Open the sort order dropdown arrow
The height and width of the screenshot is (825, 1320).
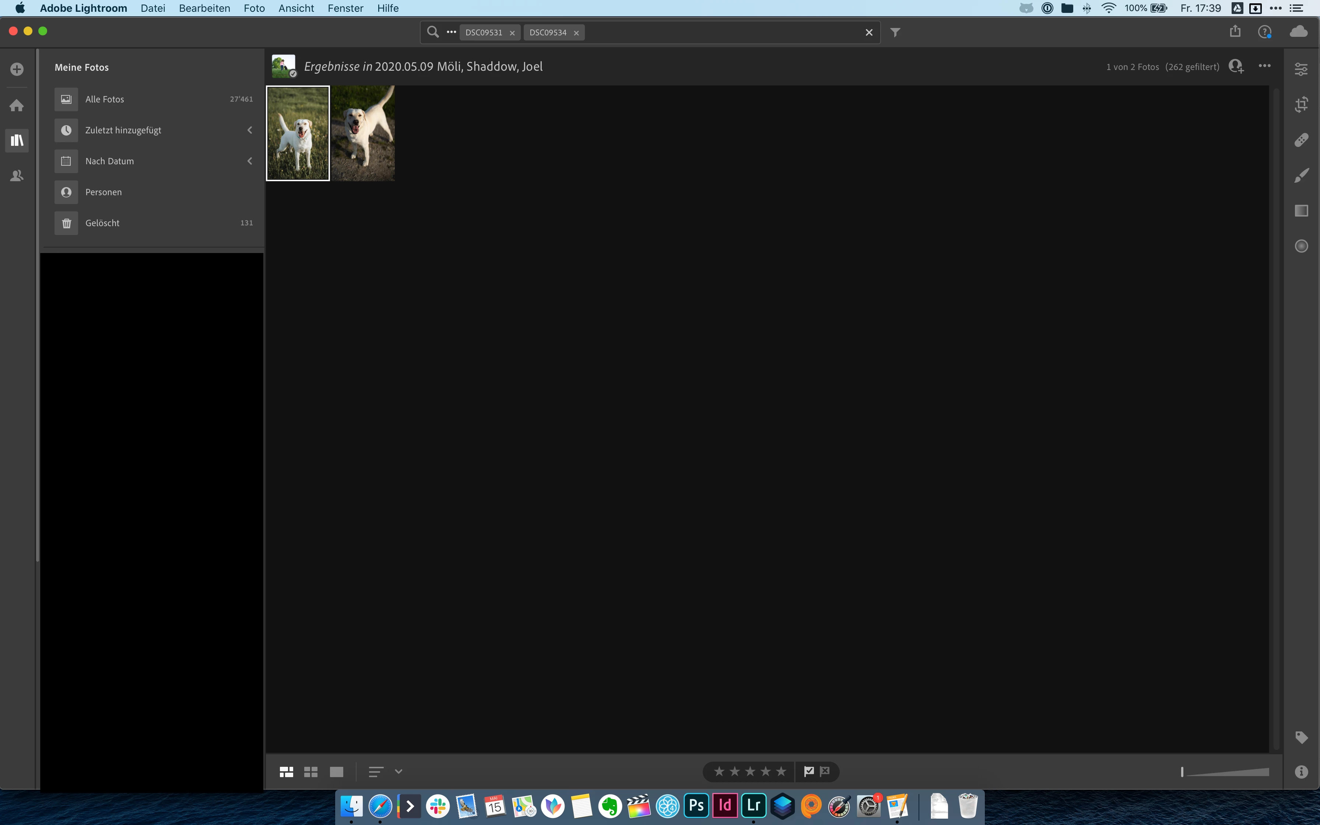click(x=399, y=771)
